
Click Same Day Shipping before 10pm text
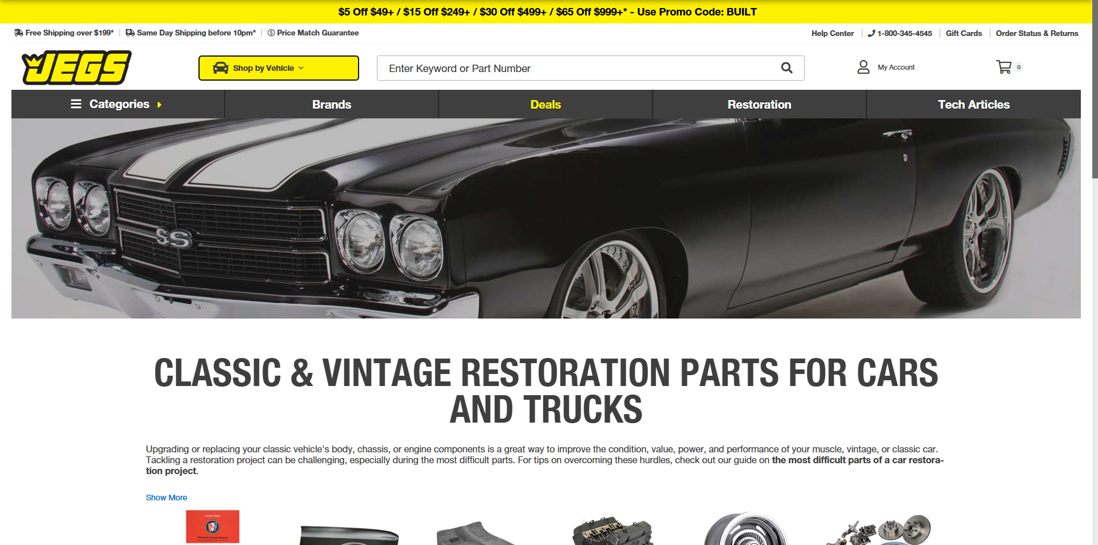tap(196, 33)
